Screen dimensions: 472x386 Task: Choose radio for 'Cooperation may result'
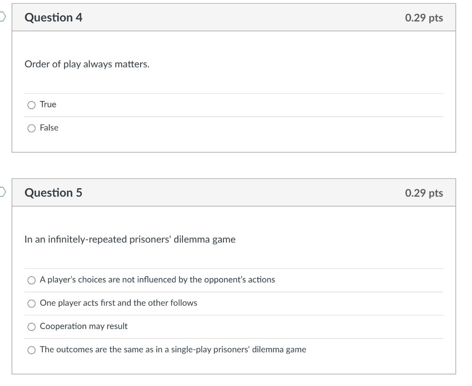[x=31, y=327]
